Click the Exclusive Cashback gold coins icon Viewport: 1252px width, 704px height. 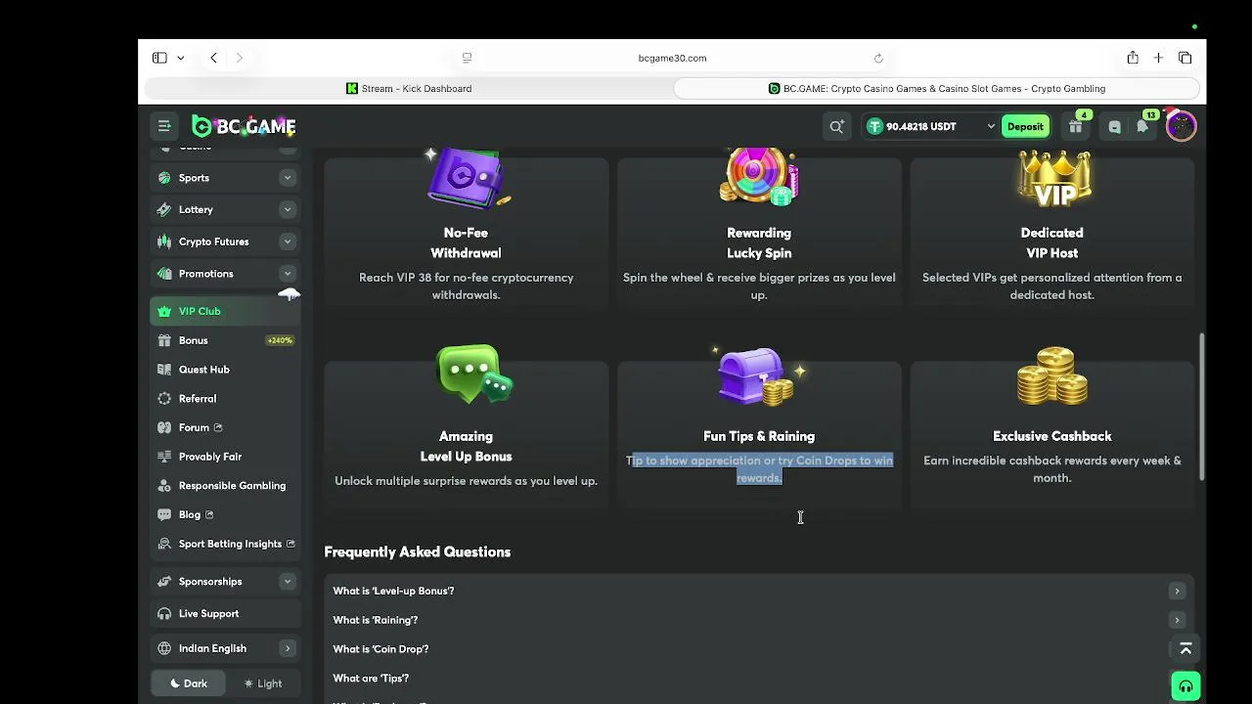[x=1052, y=375]
